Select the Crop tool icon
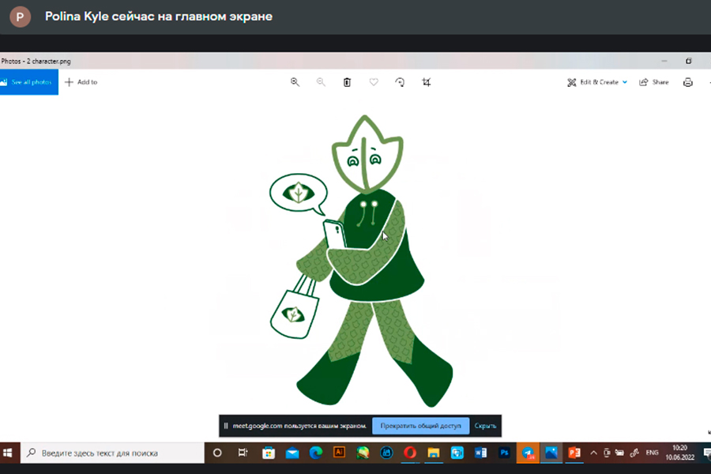711x474 pixels. 427,82
